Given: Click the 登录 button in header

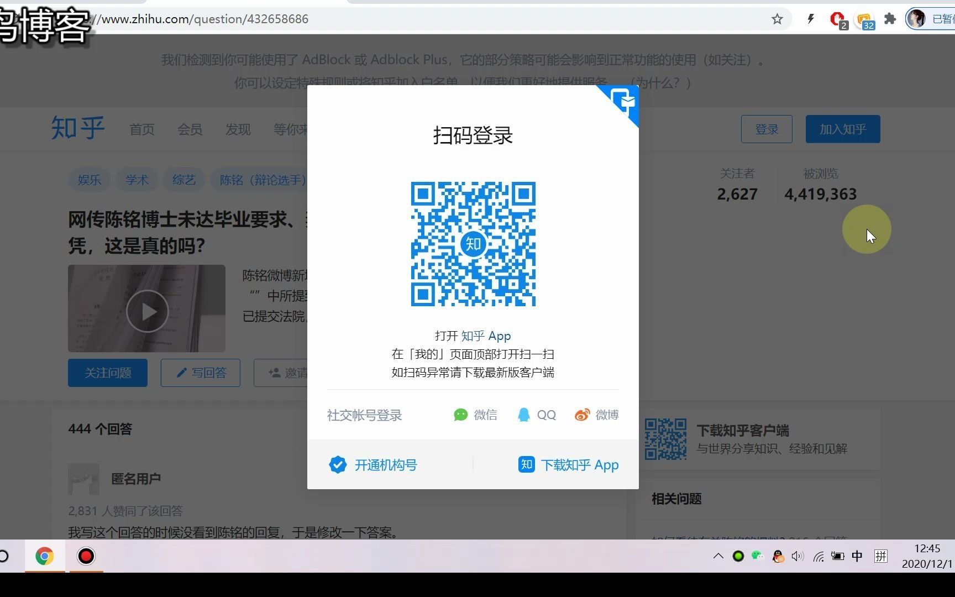Looking at the screenshot, I should (767, 129).
